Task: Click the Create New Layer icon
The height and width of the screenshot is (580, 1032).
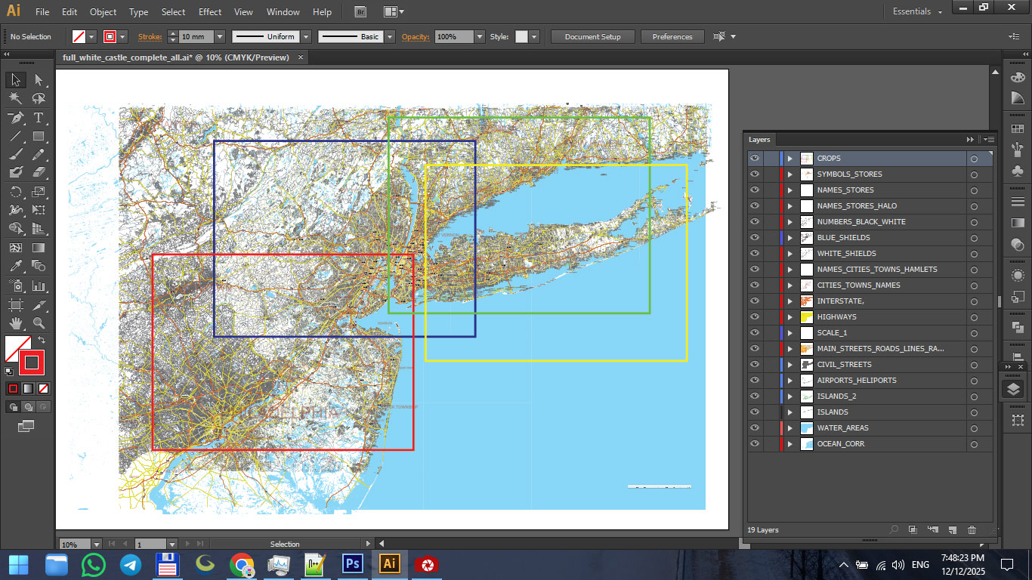Action: click(x=953, y=530)
